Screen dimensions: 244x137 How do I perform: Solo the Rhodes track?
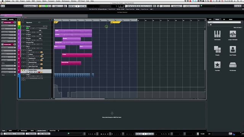(24, 38)
